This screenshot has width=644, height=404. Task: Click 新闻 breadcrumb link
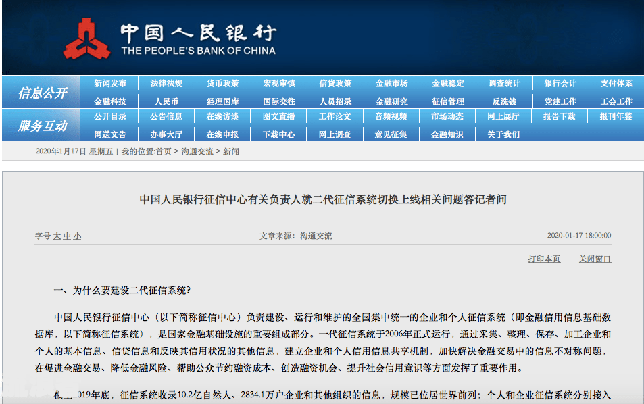pos(231,151)
